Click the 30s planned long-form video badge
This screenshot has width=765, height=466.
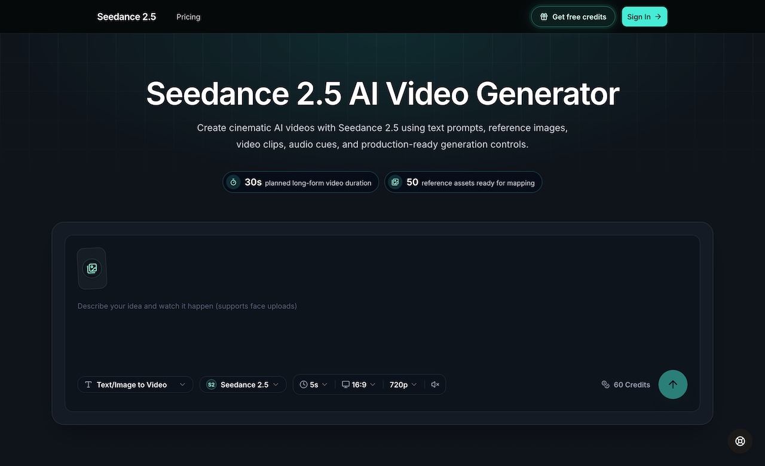(301, 182)
